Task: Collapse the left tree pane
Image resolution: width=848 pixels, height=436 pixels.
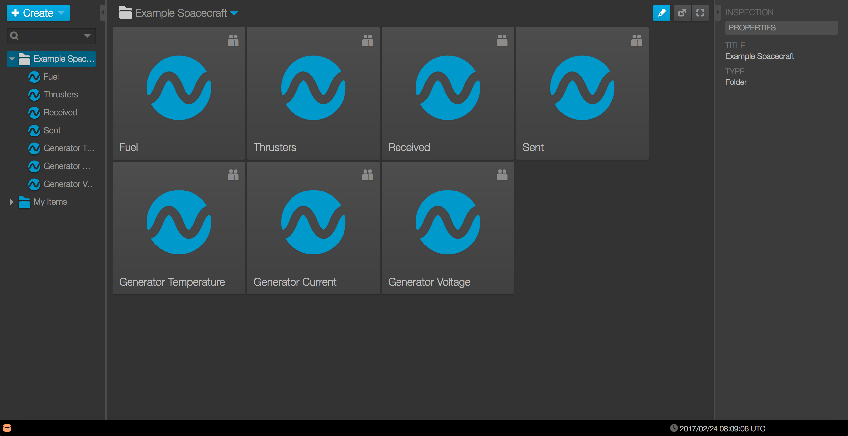Action: tap(103, 13)
